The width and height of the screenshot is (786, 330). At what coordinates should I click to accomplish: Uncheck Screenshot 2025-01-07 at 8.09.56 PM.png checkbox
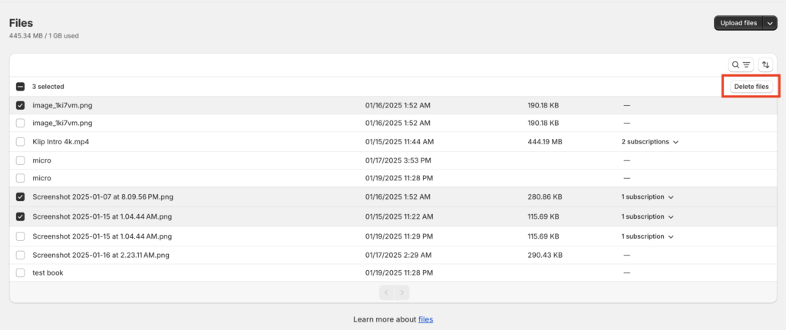tap(21, 197)
